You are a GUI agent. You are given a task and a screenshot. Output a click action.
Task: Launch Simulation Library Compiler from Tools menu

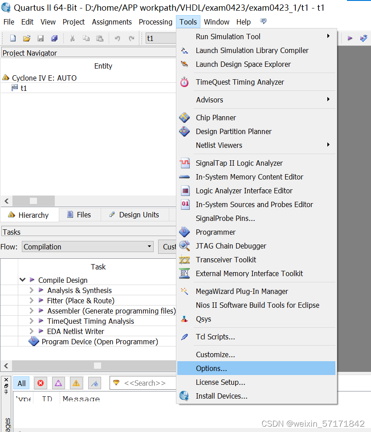[256, 50]
